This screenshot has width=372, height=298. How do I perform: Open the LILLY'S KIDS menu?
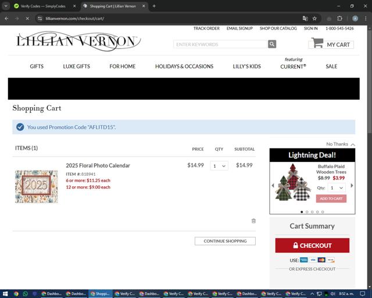[246, 66]
